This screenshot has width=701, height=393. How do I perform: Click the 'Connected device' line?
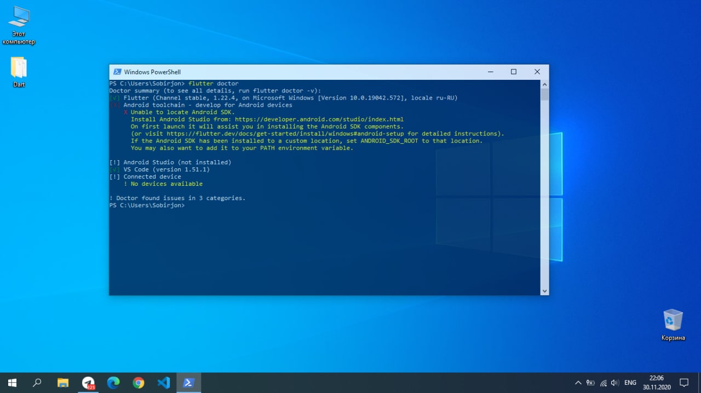(x=145, y=177)
